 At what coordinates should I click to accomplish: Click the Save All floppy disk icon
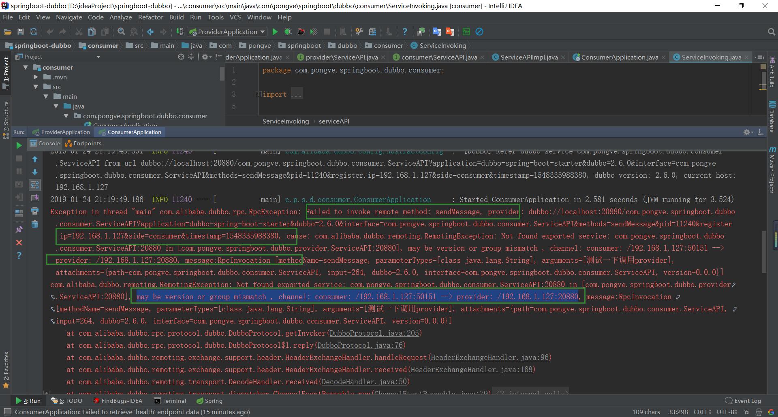click(x=21, y=32)
